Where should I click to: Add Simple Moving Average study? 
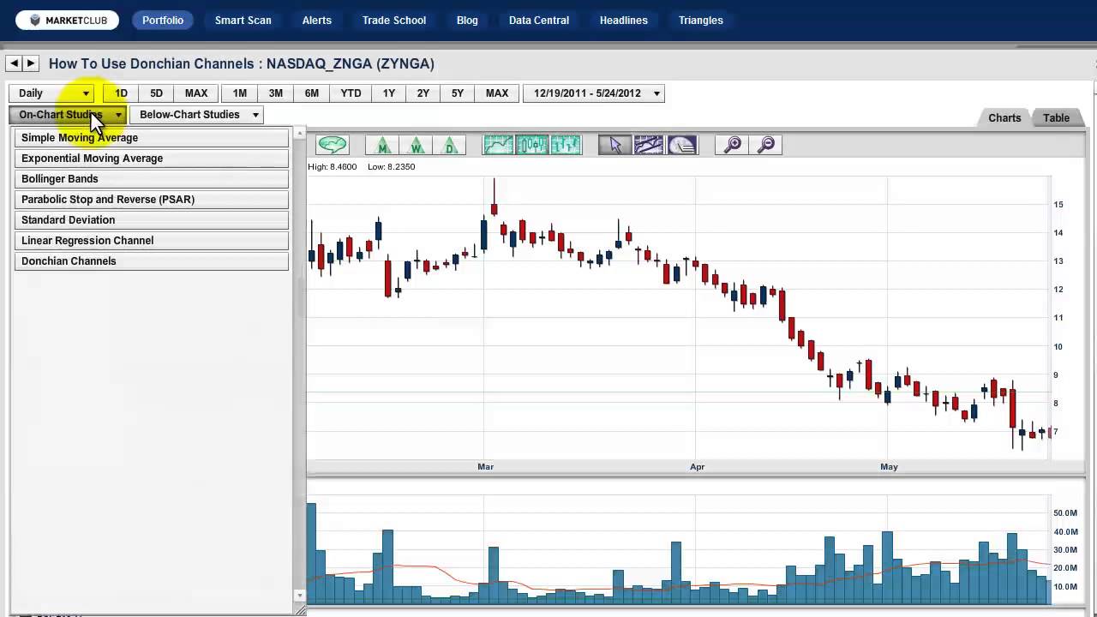[152, 137]
